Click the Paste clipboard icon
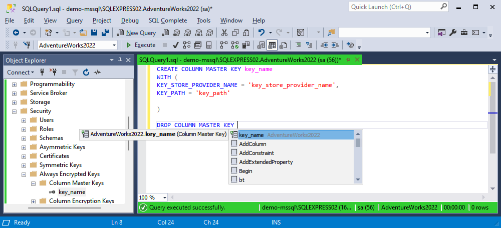Image resolution: width=501 pixels, height=228 pixels. pos(246,32)
